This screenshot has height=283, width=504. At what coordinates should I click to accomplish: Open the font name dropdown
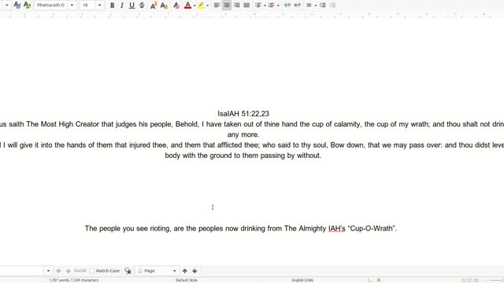click(x=72, y=6)
